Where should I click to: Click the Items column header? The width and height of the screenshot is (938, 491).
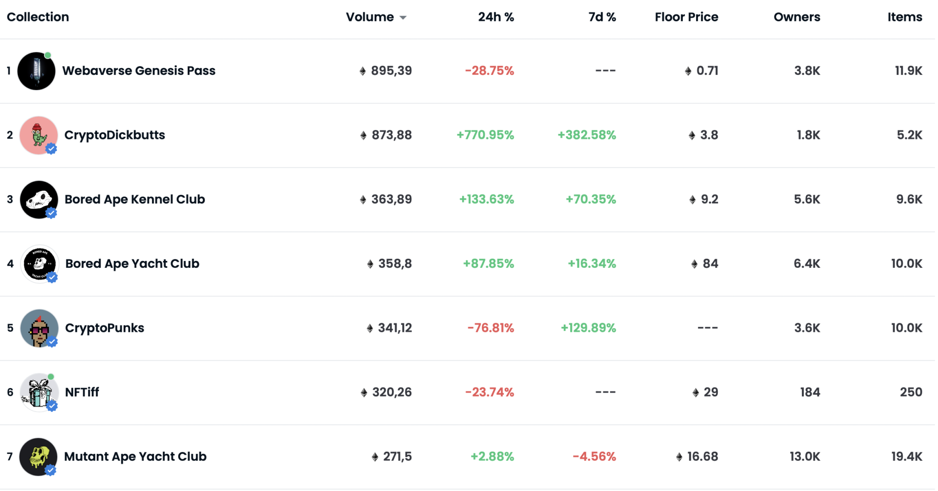(905, 17)
